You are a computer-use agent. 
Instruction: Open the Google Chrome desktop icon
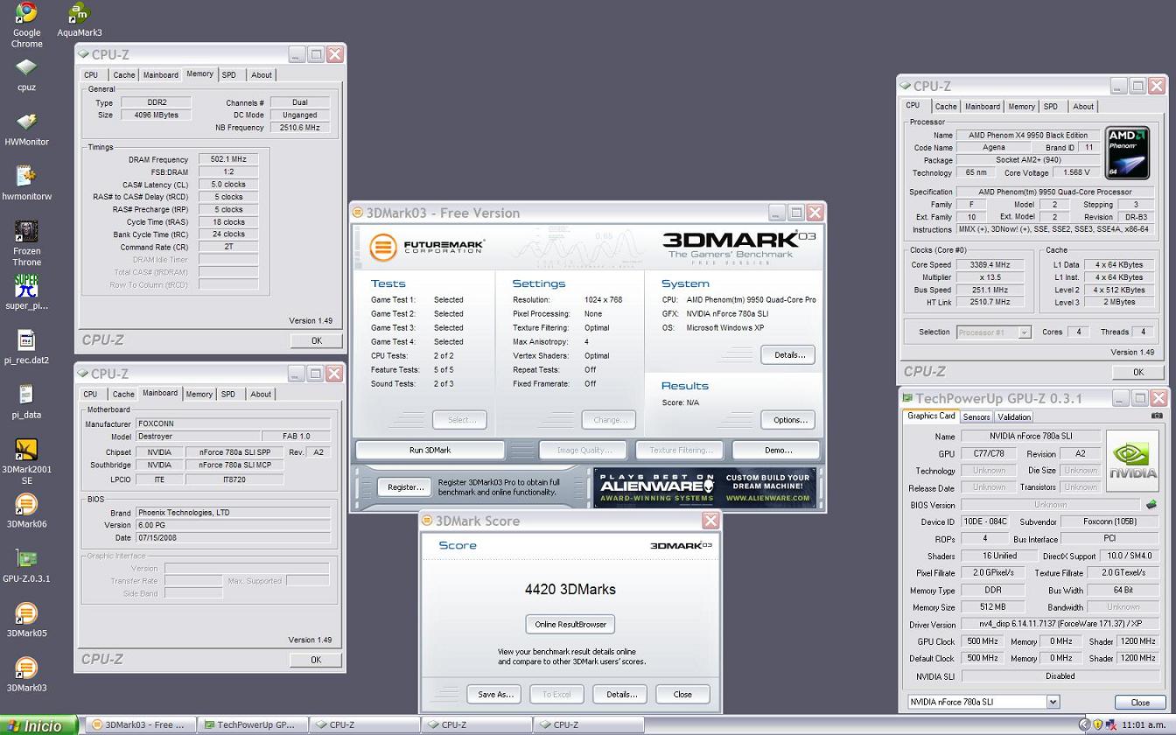pyautogui.click(x=26, y=24)
